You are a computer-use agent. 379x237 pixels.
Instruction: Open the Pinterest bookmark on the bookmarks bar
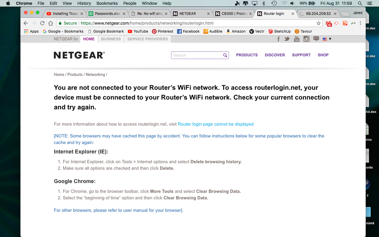162,31
